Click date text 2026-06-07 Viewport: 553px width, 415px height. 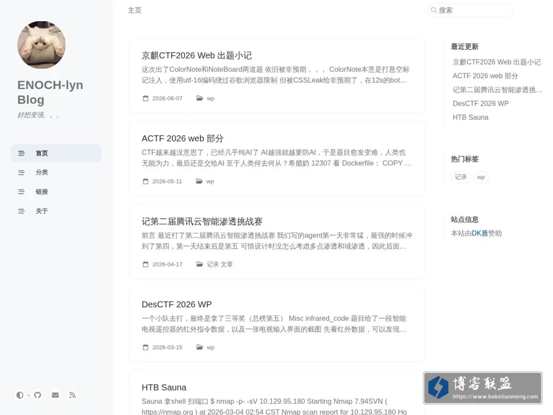pyautogui.click(x=167, y=98)
